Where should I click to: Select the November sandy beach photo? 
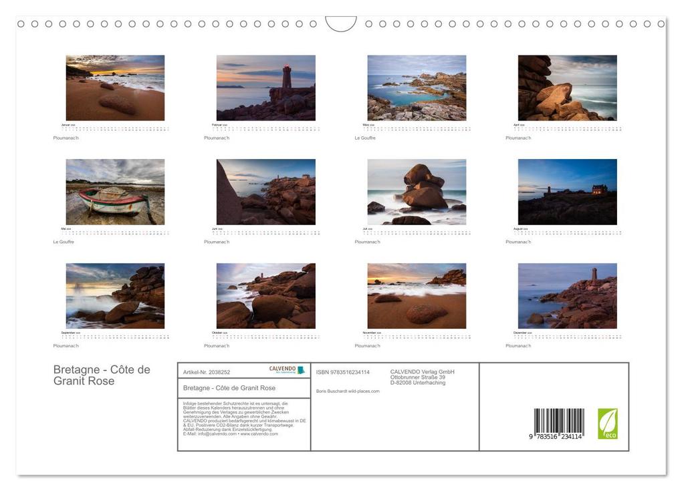click(417, 296)
